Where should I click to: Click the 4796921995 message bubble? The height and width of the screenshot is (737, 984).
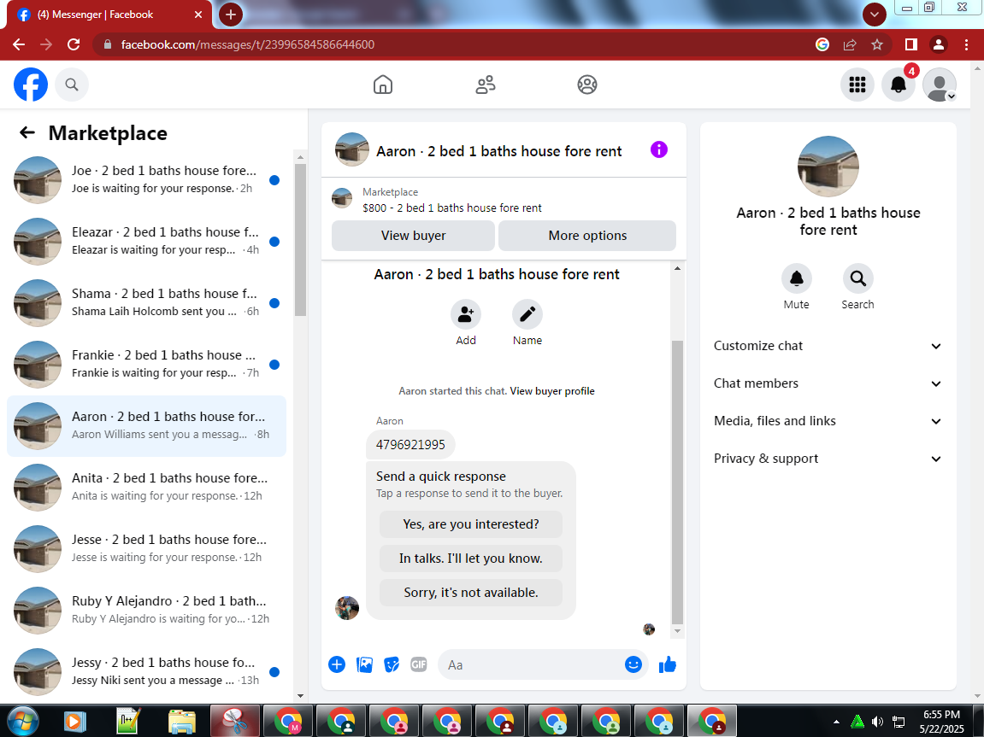point(410,445)
